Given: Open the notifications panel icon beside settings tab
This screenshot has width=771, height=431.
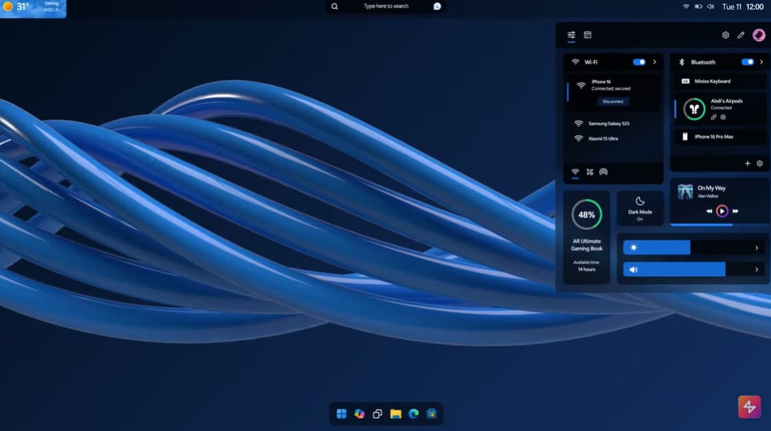Looking at the screenshot, I should [x=587, y=34].
